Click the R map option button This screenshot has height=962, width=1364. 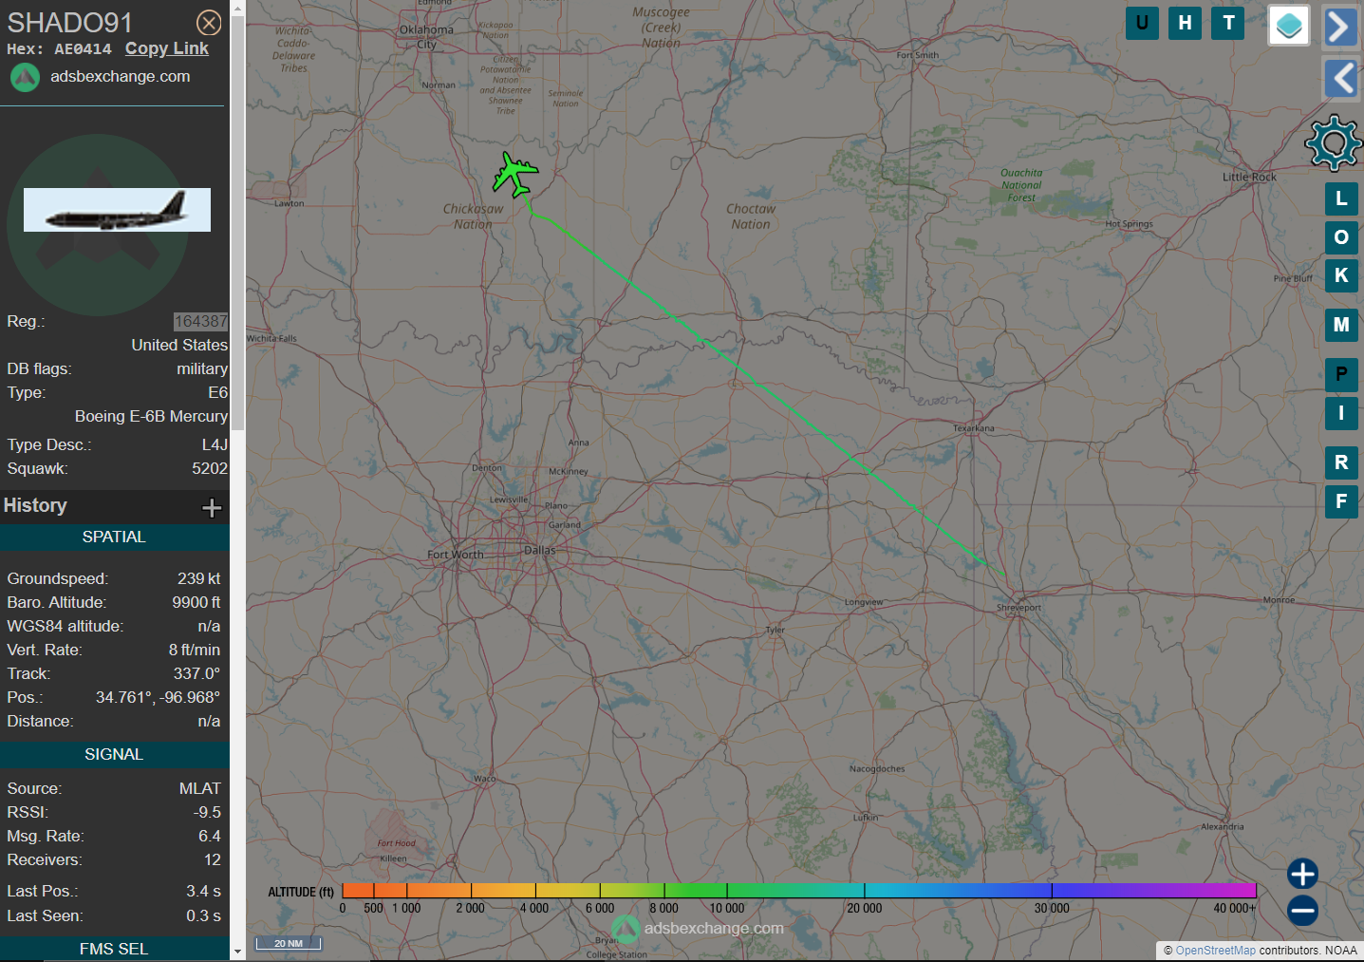(x=1341, y=462)
